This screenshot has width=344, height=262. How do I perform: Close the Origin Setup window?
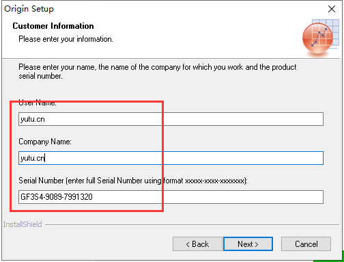[x=332, y=9]
